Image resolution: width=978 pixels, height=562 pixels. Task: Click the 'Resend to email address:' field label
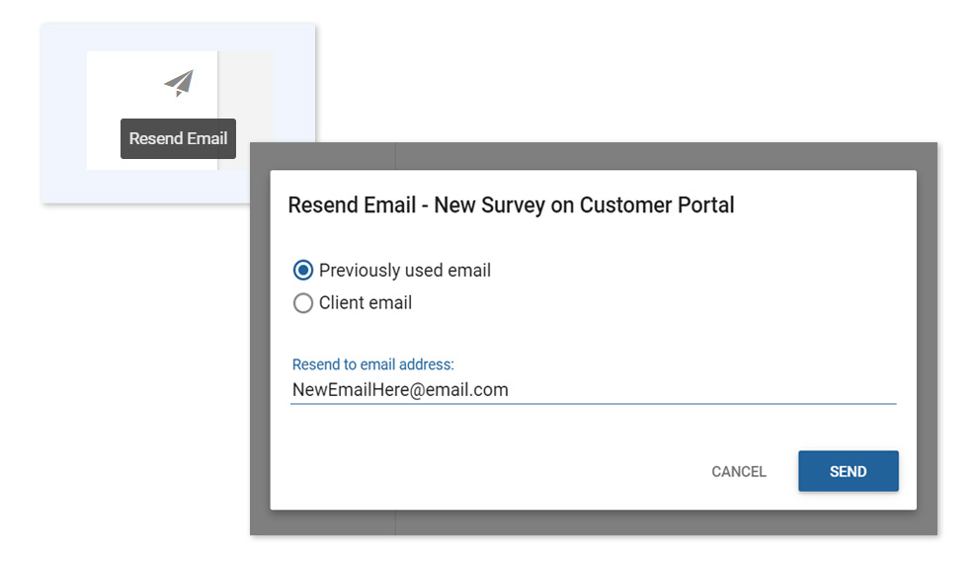(x=373, y=364)
